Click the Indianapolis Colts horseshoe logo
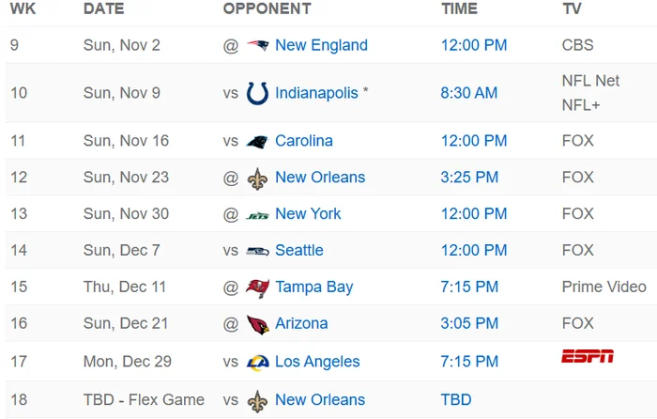The image size is (657, 419). [x=257, y=93]
